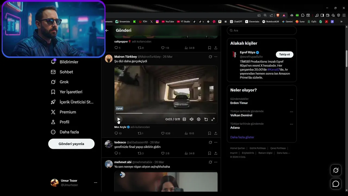Image resolution: width=348 pixels, height=196 pixels.
Task: Ask Grok about tedesco's post
Action: click(210, 142)
